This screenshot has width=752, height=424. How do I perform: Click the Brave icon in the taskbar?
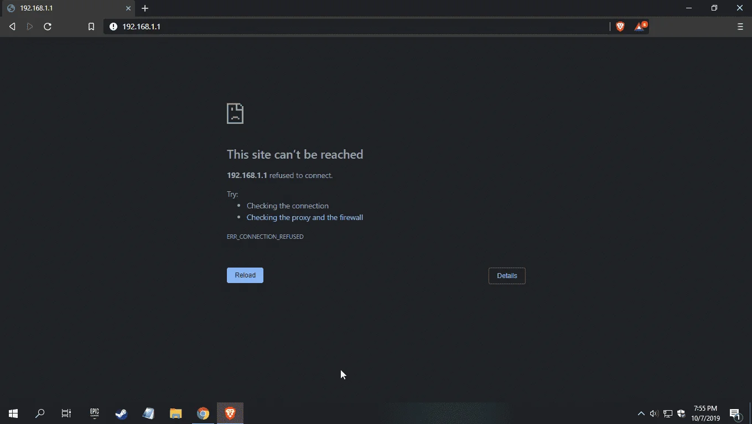click(x=230, y=413)
